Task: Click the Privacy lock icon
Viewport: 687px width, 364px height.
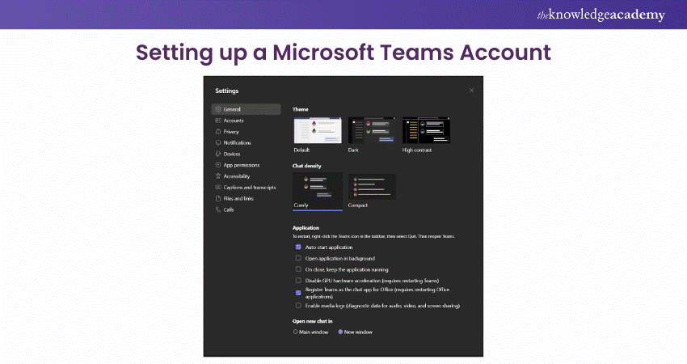Action: 217,131
